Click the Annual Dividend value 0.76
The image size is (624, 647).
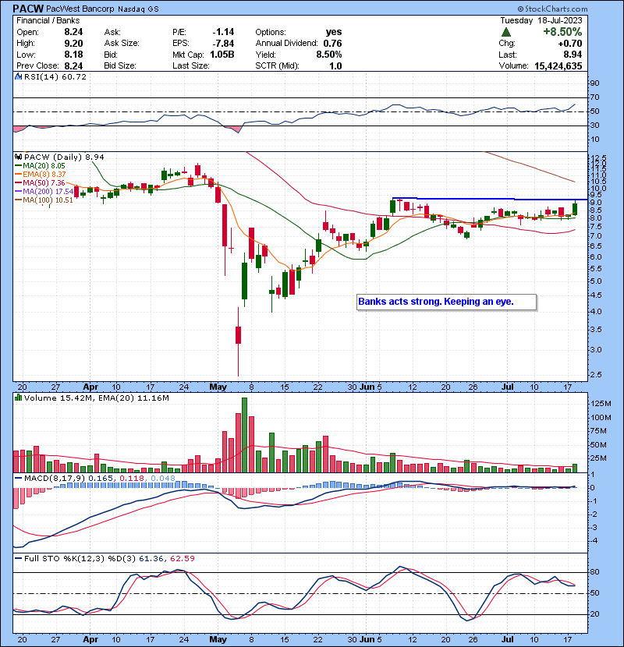(x=332, y=44)
